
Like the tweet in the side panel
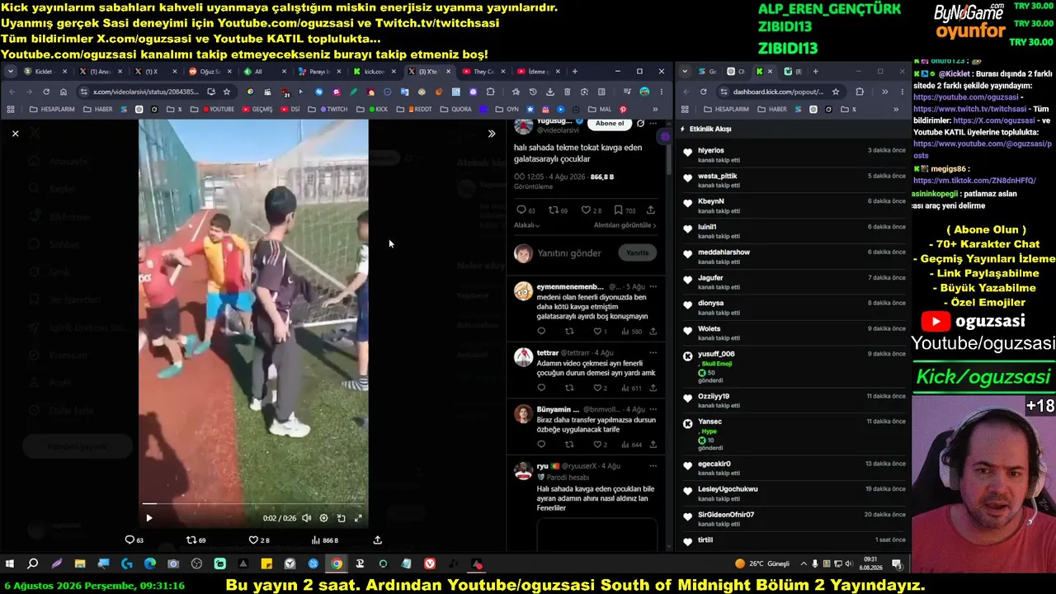click(592, 210)
